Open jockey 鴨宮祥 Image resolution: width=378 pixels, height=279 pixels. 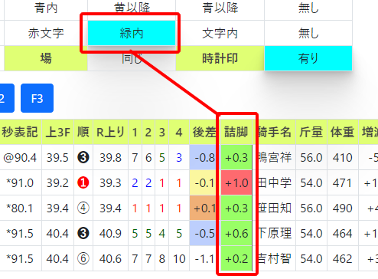coord(275,158)
